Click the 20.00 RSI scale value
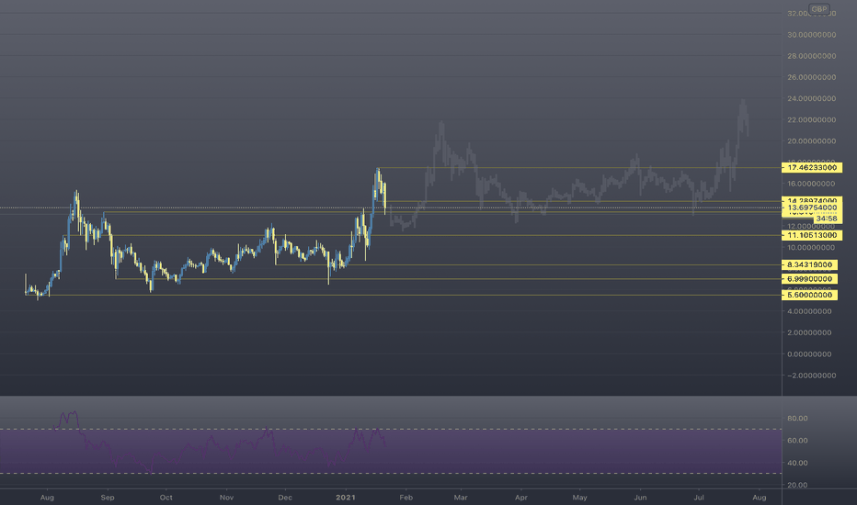Screen dimensions: 857x505 [797, 485]
